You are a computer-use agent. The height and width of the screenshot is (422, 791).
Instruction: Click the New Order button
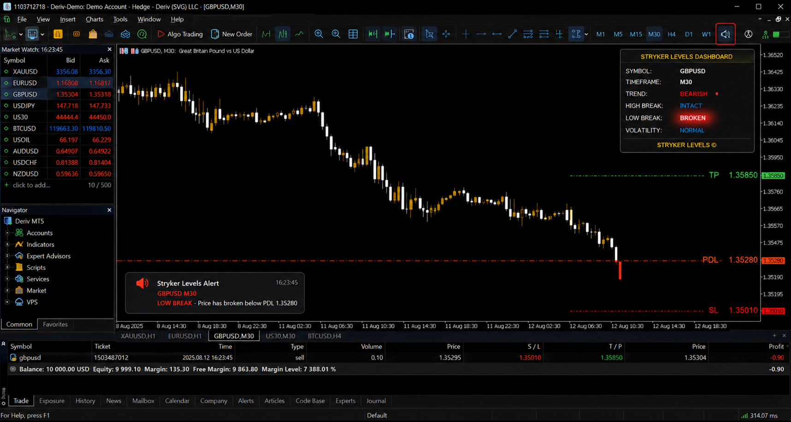pos(231,34)
